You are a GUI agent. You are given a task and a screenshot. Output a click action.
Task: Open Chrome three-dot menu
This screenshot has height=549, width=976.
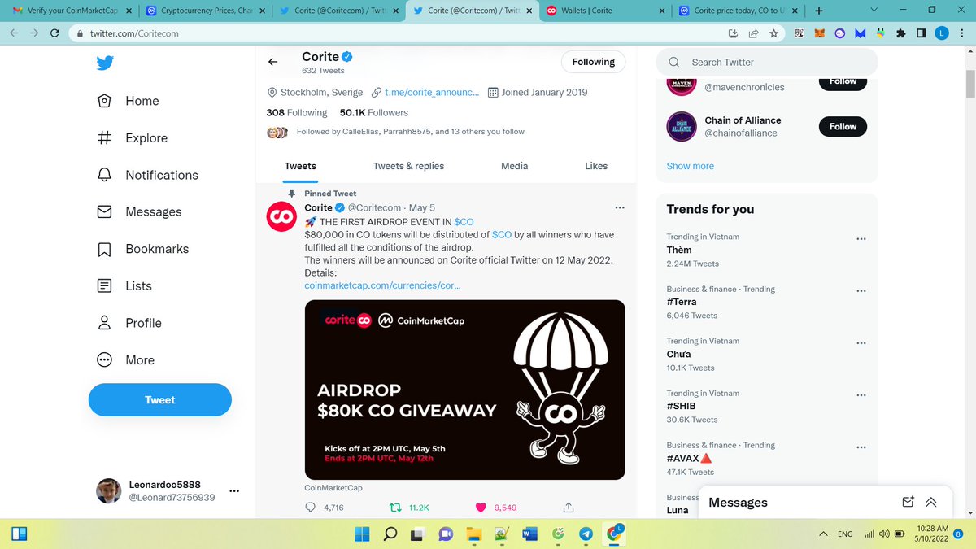tap(962, 33)
